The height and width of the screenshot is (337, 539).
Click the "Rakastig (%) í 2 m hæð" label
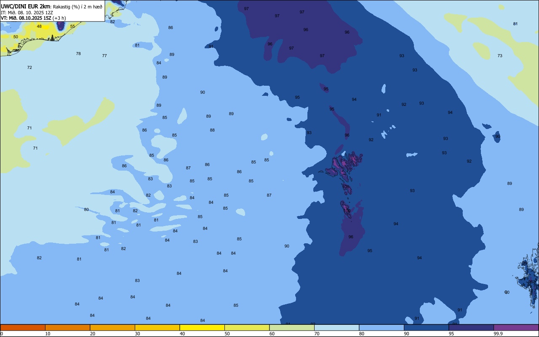pyautogui.click(x=77, y=7)
